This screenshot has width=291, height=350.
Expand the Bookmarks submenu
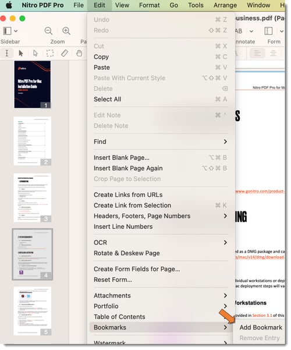[160, 327]
